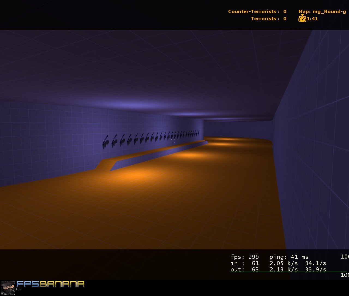Screen dimensions: 349x296
Task: Pick the third weapon on the wall
Action: pyautogui.click(x=122, y=140)
